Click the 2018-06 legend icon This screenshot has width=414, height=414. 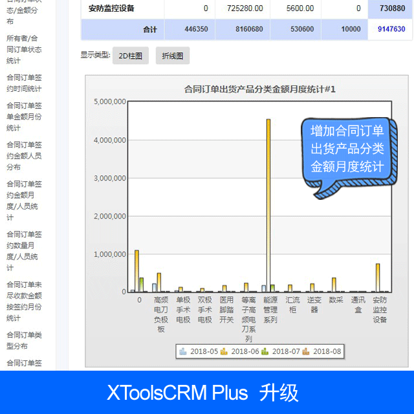(224, 351)
